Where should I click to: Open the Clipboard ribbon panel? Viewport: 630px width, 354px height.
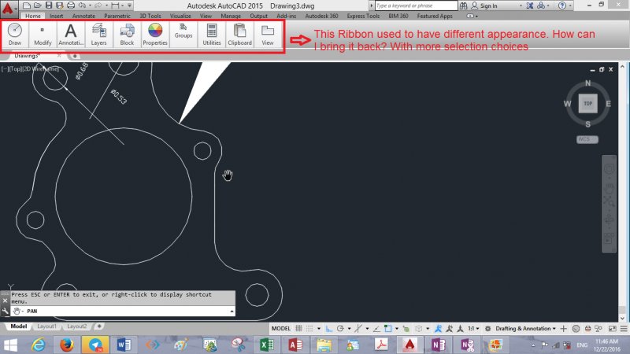(240, 34)
